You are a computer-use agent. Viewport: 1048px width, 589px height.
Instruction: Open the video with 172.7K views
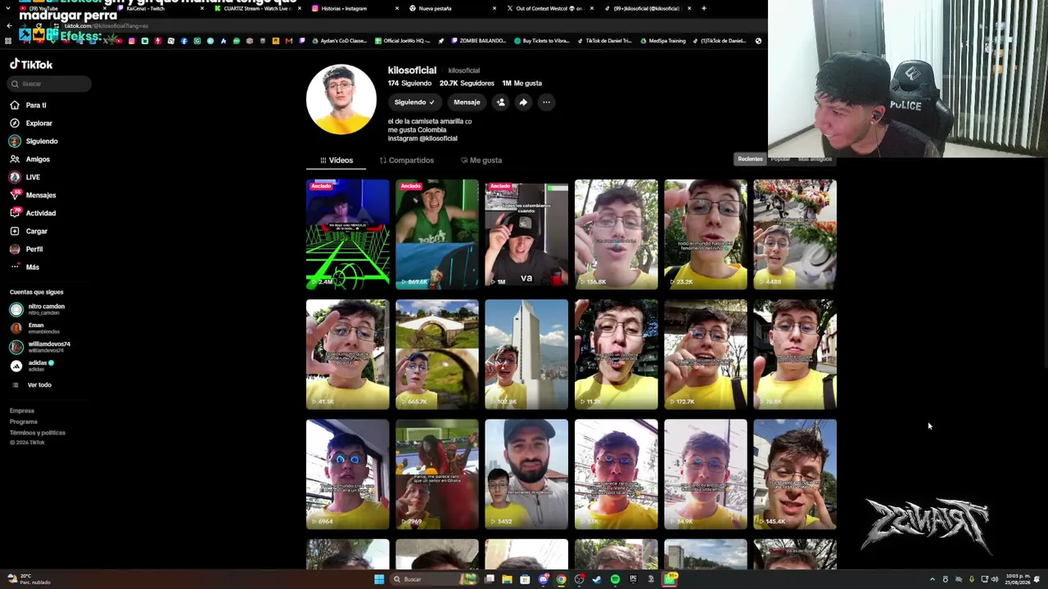tap(706, 354)
